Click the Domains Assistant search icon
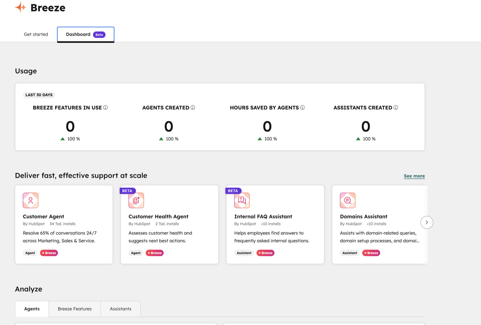This screenshot has width=481, height=325. pyautogui.click(x=347, y=200)
